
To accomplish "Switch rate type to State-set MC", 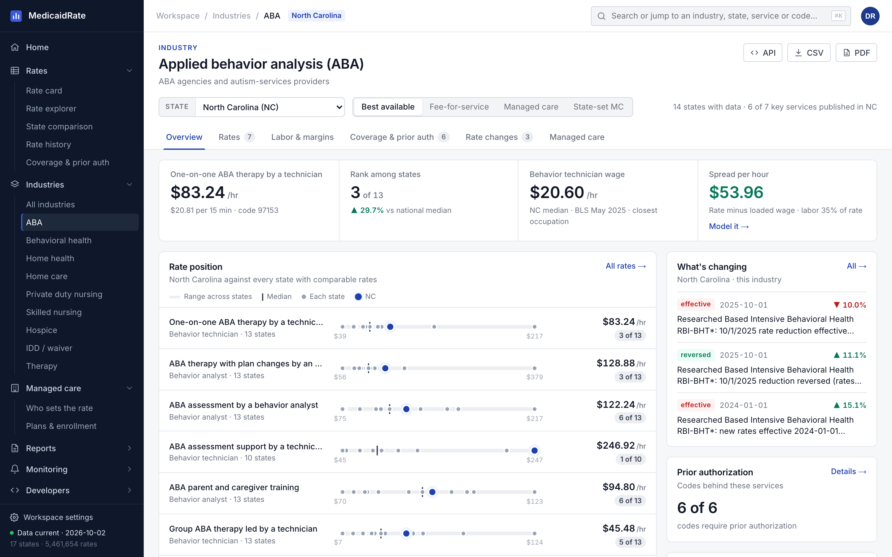I will pos(598,107).
